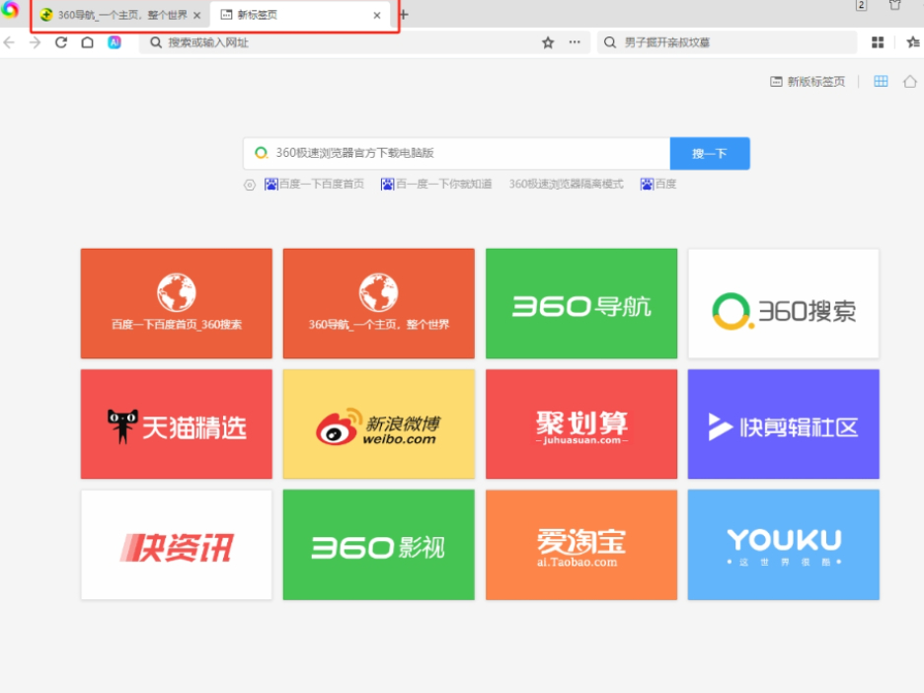Open the 新版标签页 link

pos(808,81)
